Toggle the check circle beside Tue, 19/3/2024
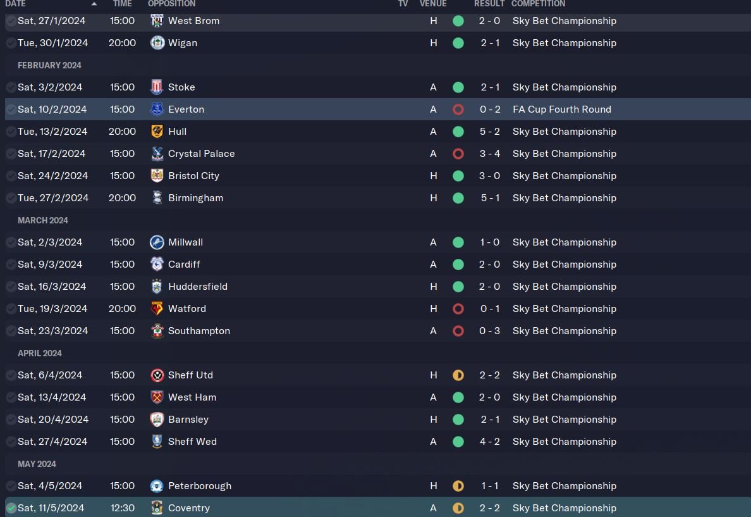 tap(11, 309)
